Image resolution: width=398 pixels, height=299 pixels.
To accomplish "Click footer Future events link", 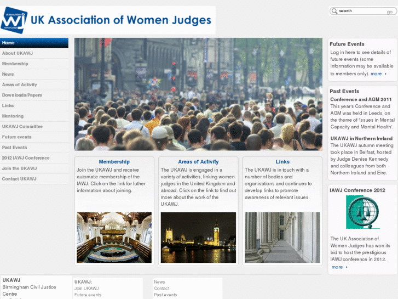I will click(88, 295).
